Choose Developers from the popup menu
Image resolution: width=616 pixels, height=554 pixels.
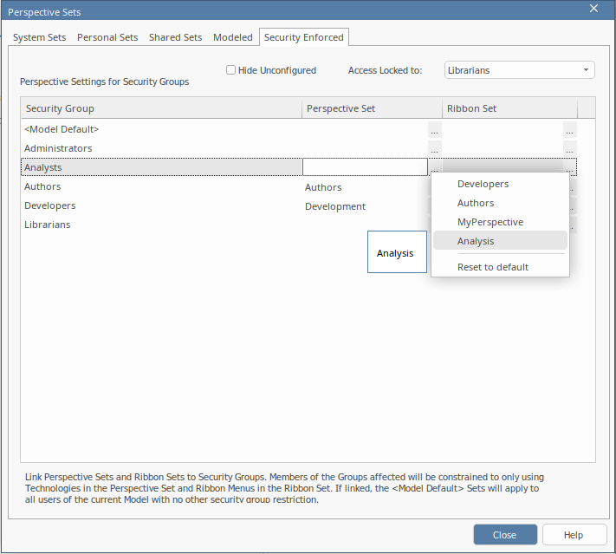[x=483, y=184]
